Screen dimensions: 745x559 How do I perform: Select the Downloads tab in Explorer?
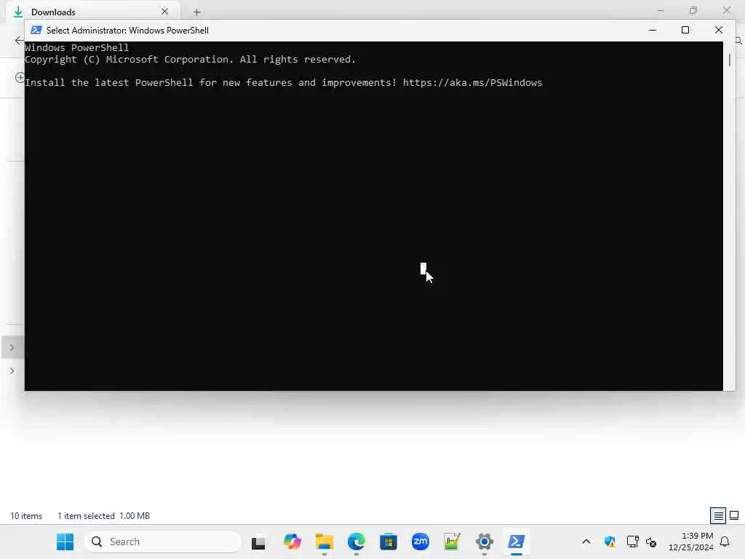point(93,12)
